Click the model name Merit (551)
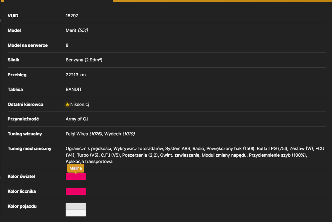Screen dimensions: 332x222 pyautogui.click(x=77, y=30)
